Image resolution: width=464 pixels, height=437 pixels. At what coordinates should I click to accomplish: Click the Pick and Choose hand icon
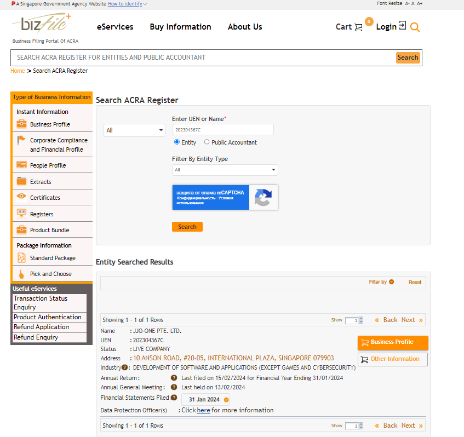tap(21, 274)
